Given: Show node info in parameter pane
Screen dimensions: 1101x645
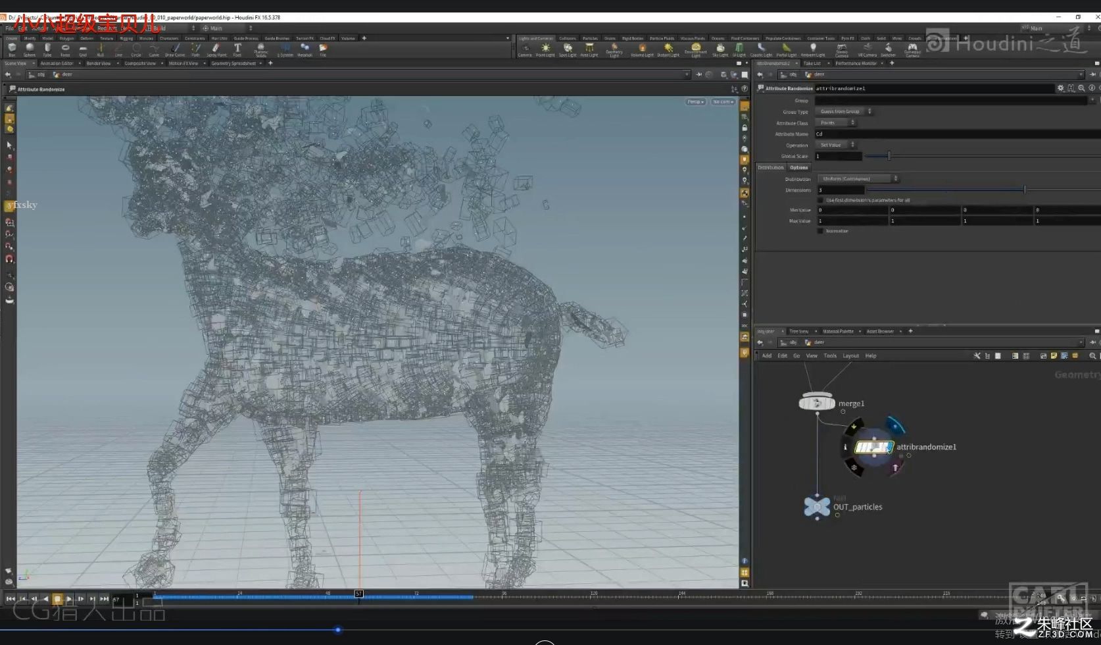Looking at the screenshot, I should (x=1092, y=88).
